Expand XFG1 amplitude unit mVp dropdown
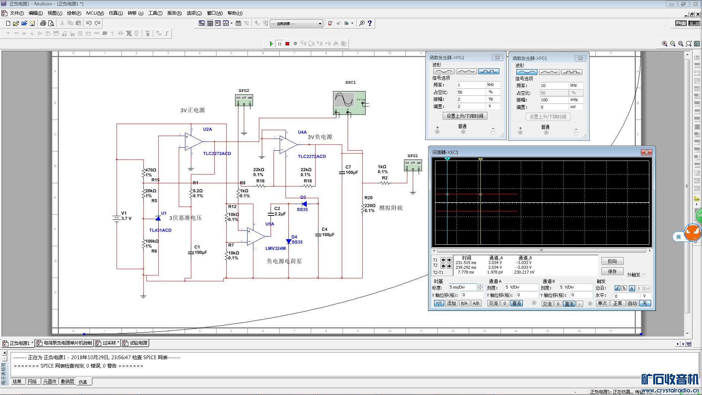The image size is (702, 395). tap(576, 100)
